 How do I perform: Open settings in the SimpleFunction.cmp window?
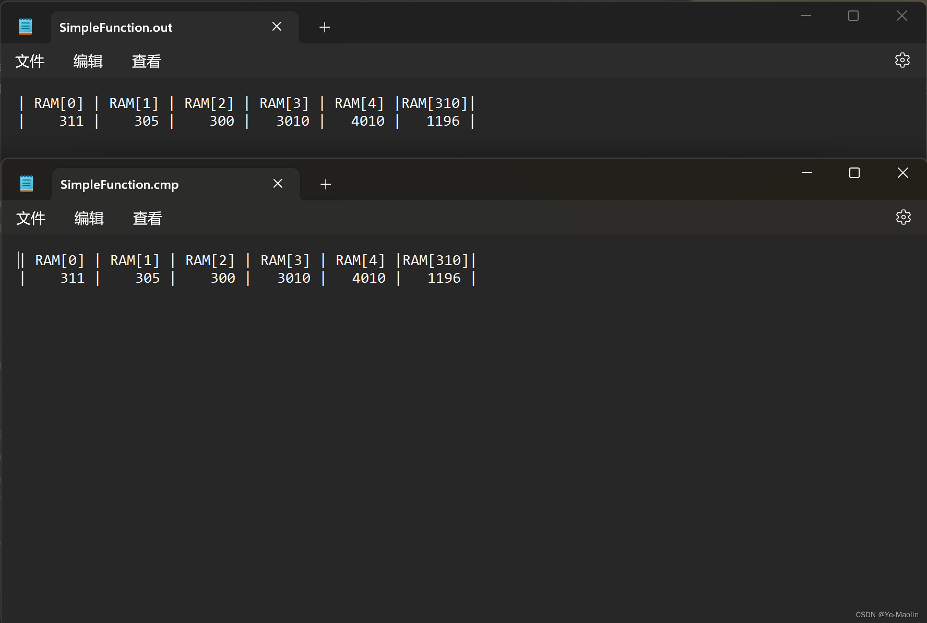pyautogui.click(x=904, y=217)
